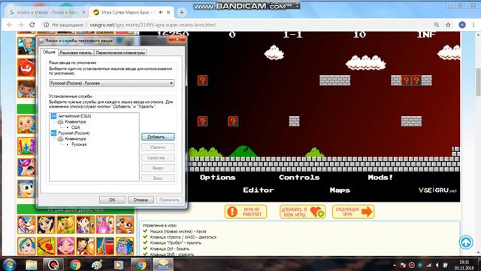This screenshot has height=271, width=481.
Task: Click the Добавить button
Action: coord(158,137)
